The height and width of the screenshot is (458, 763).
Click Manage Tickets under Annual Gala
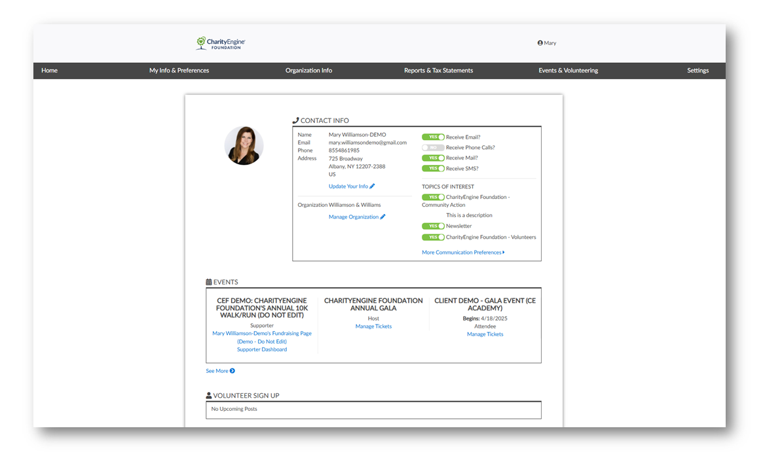point(373,326)
